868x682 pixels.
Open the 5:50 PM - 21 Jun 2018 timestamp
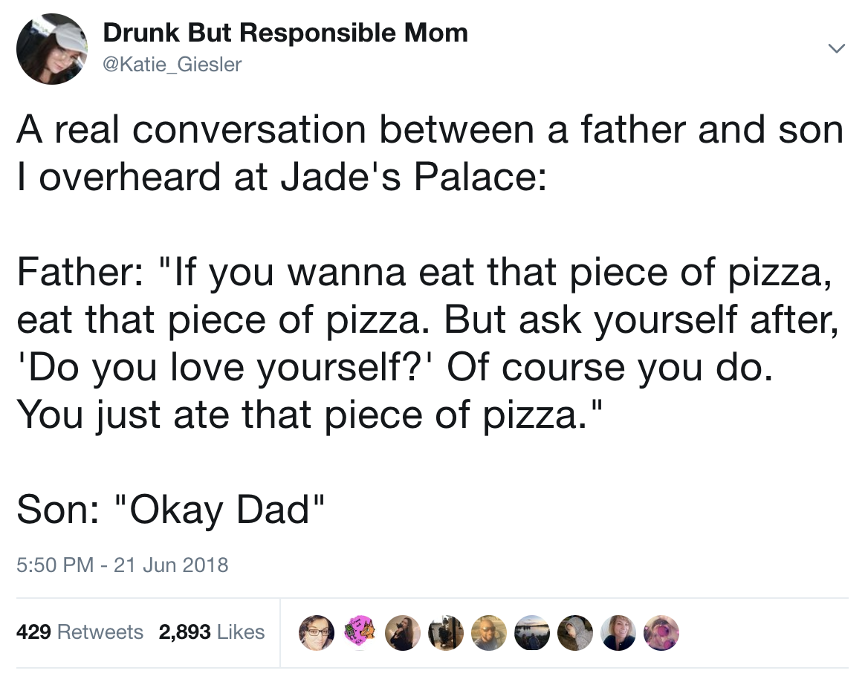pos(123,565)
